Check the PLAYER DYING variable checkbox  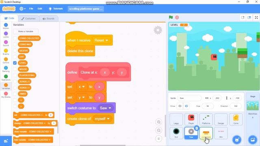[15, 75]
